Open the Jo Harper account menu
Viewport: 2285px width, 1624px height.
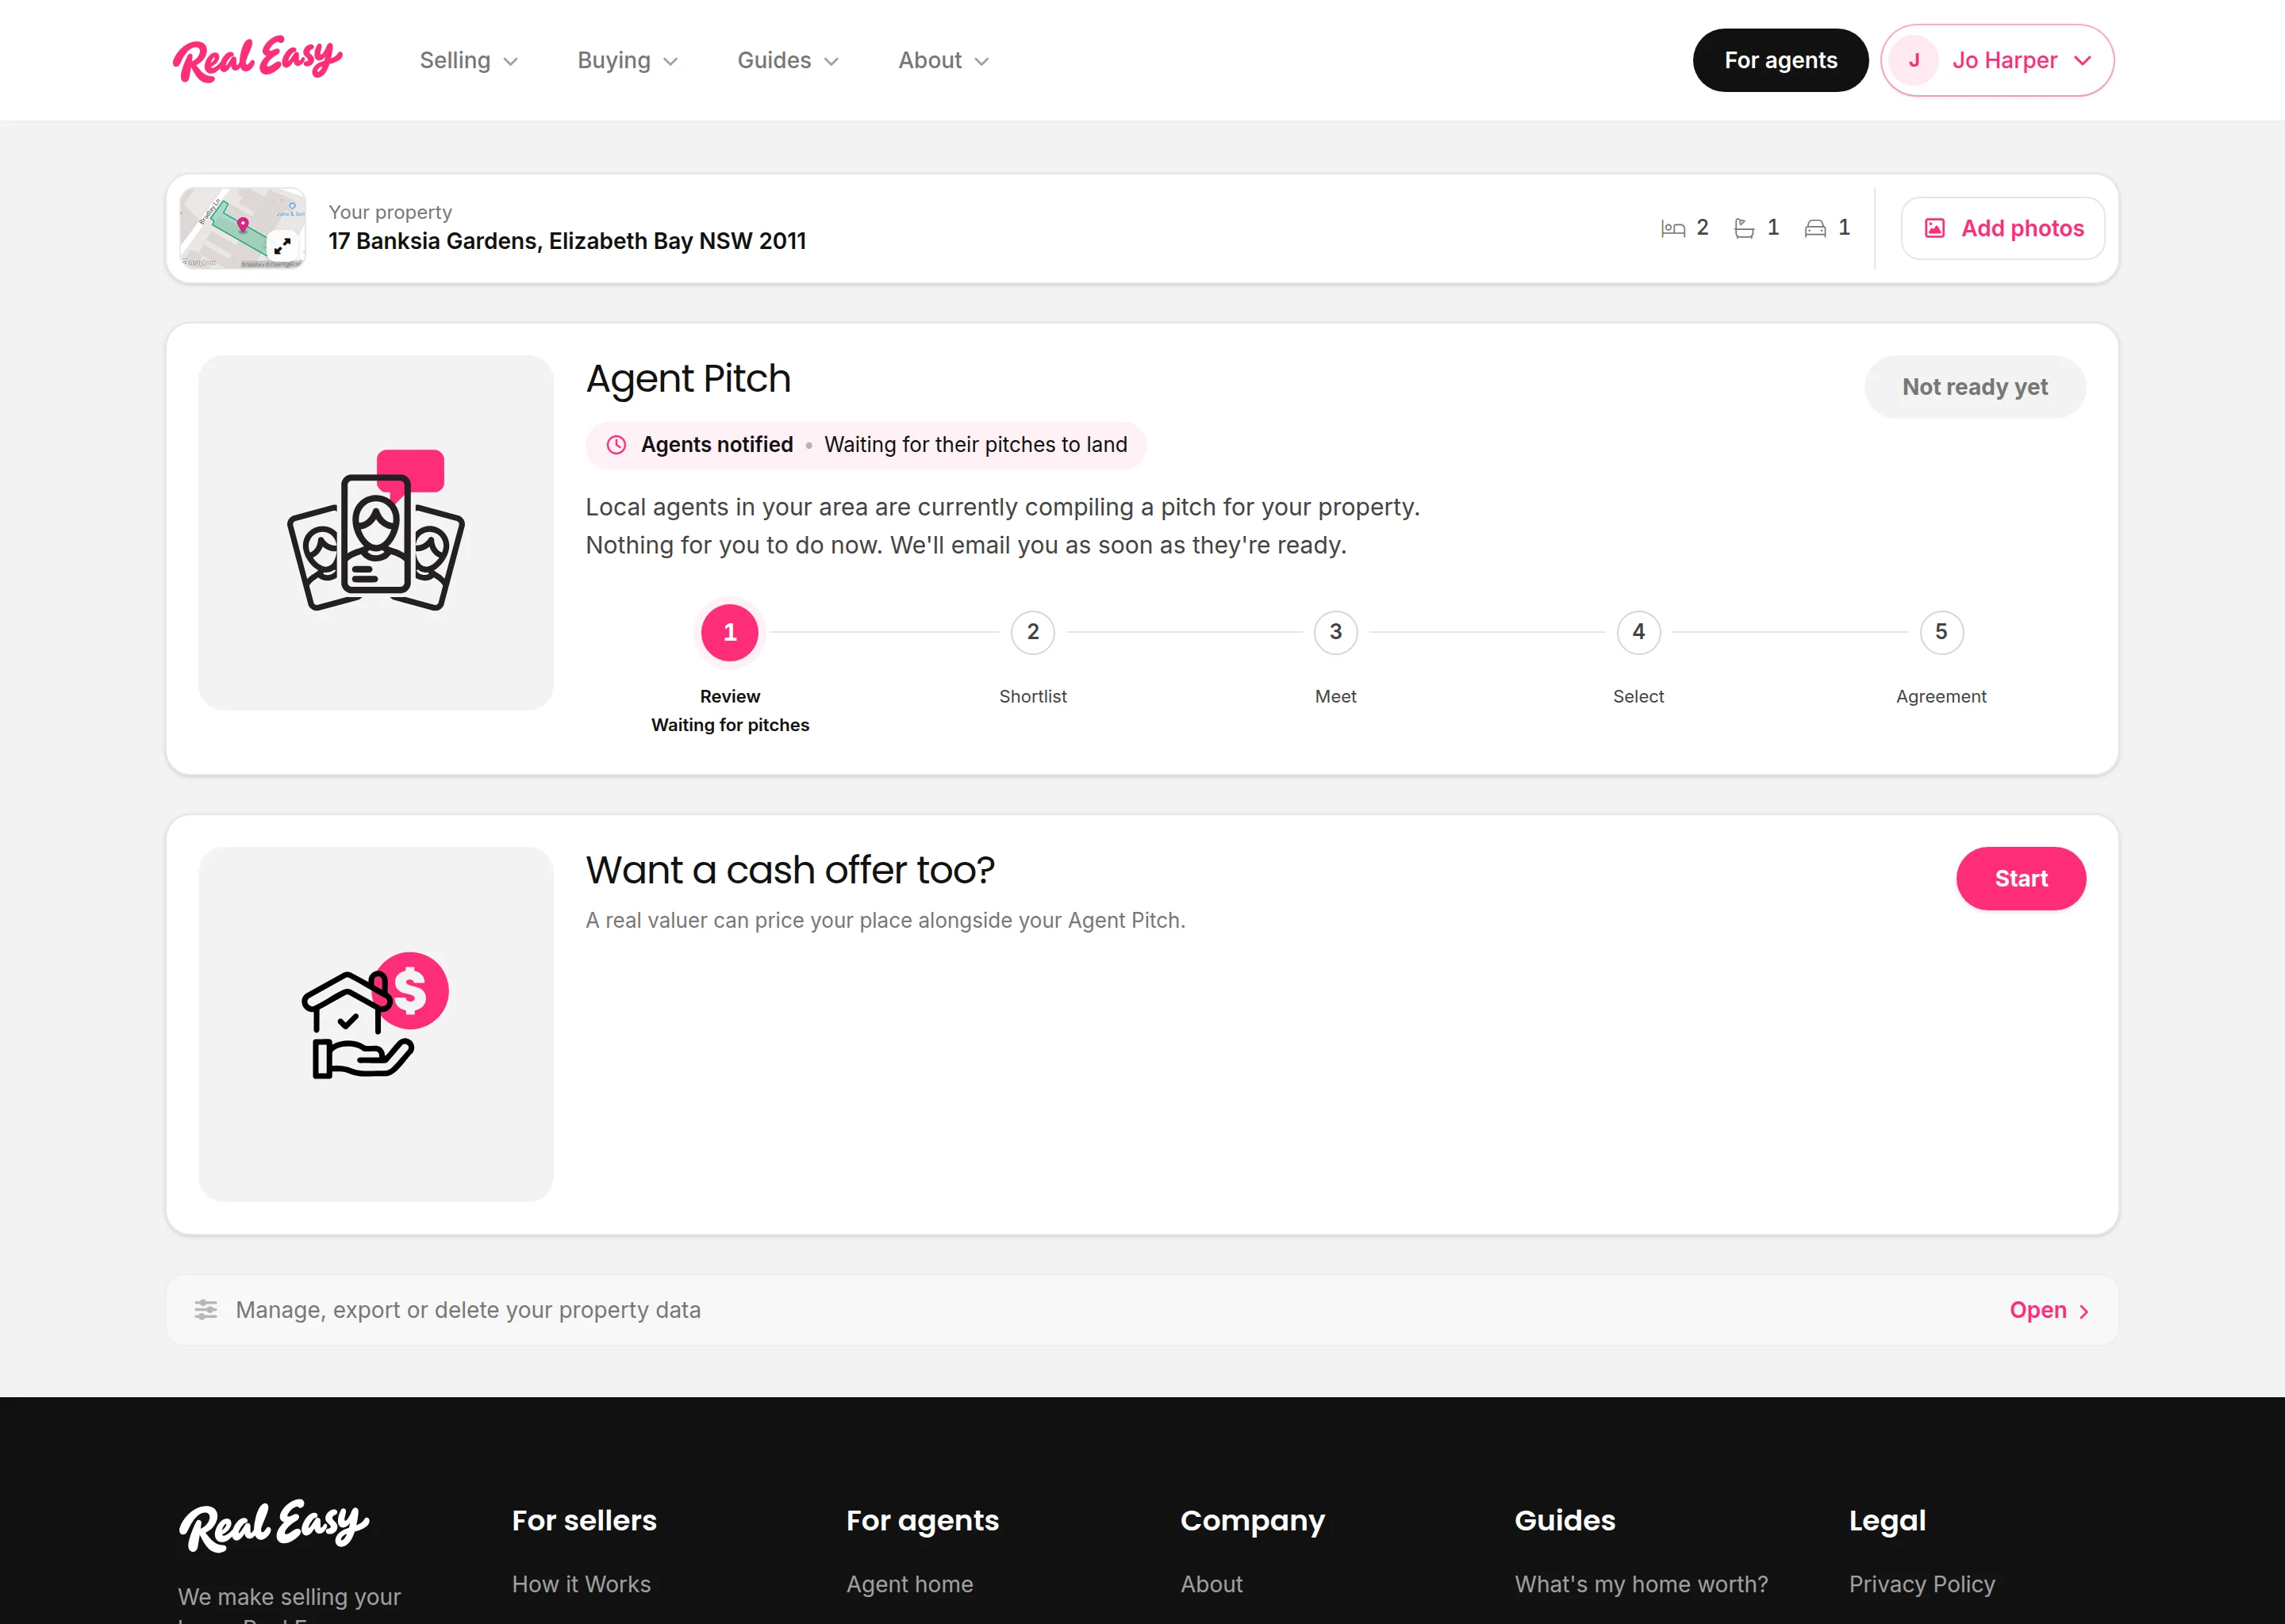(1997, 60)
